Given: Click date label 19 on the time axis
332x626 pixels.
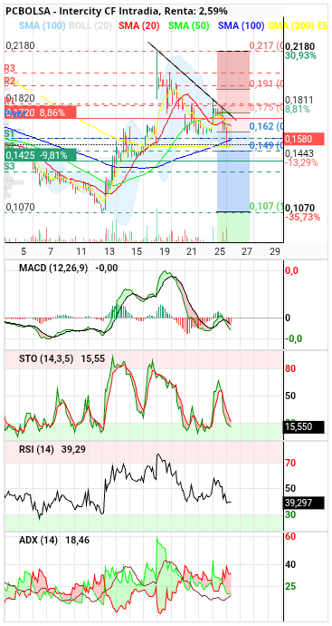Looking at the screenshot, I should pos(164,251).
